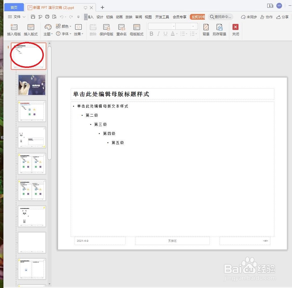Toggle Italic formatting button
Viewport: 292px width, 288px height.
158,34
